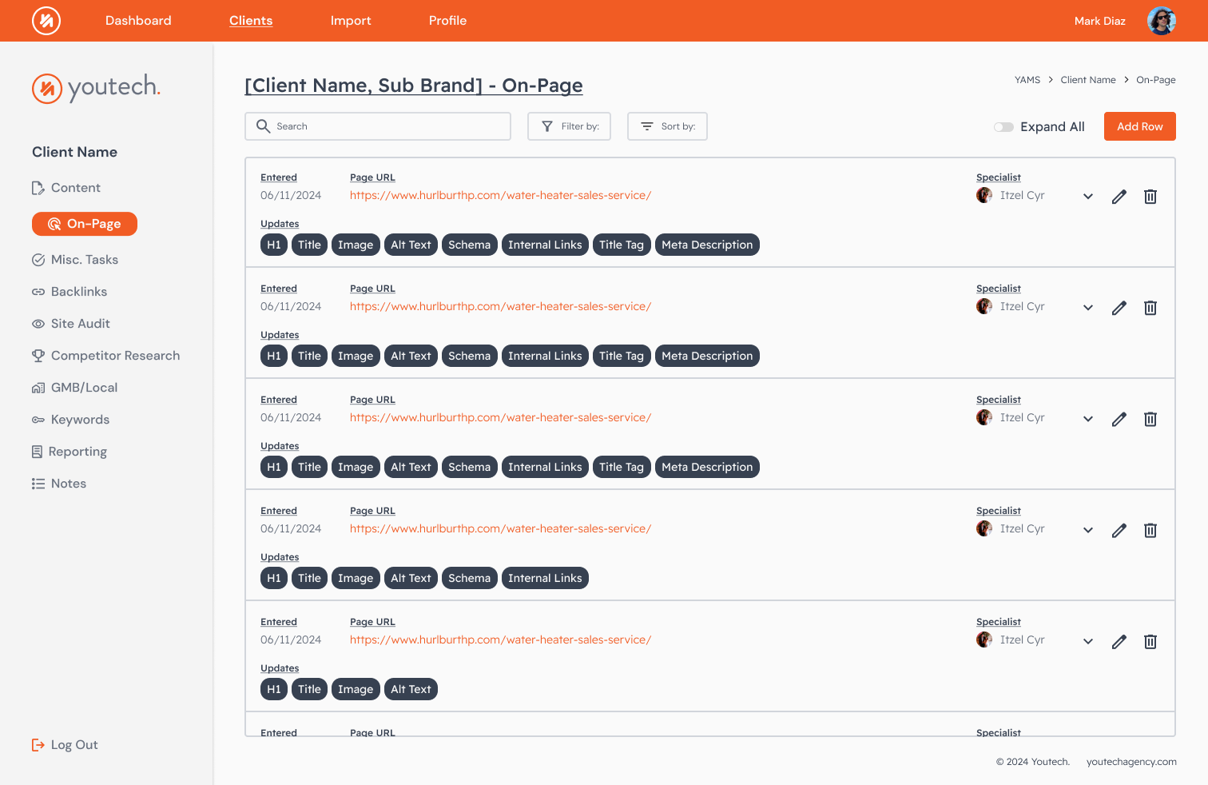Edit the first row with pencil icon
Image resolution: width=1208 pixels, height=785 pixels.
tap(1119, 197)
